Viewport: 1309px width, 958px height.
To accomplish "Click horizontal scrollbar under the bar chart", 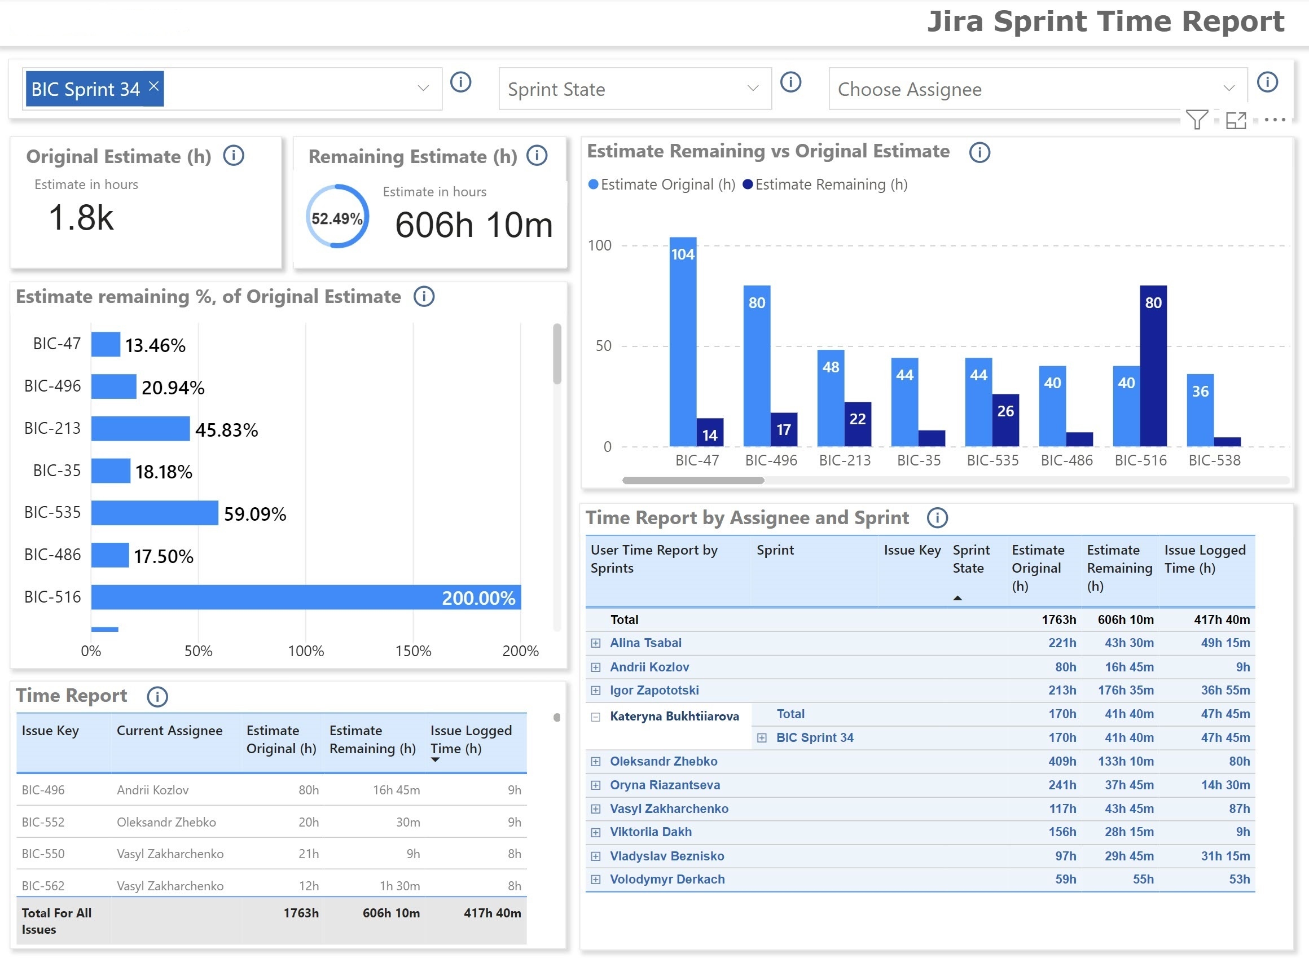I will pos(693,480).
